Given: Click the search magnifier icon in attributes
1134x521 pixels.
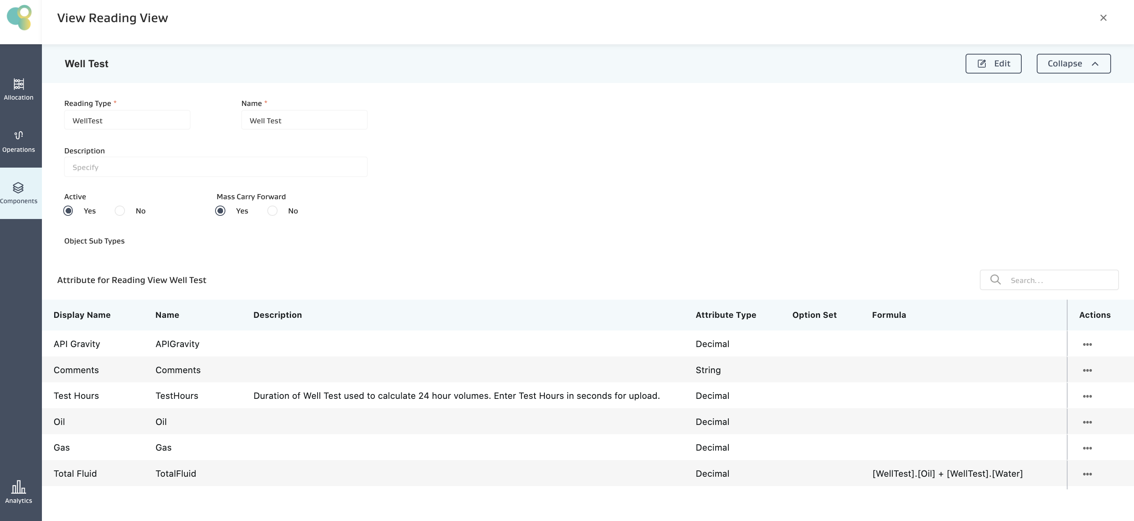Looking at the screenshot, I should (995, 280).
